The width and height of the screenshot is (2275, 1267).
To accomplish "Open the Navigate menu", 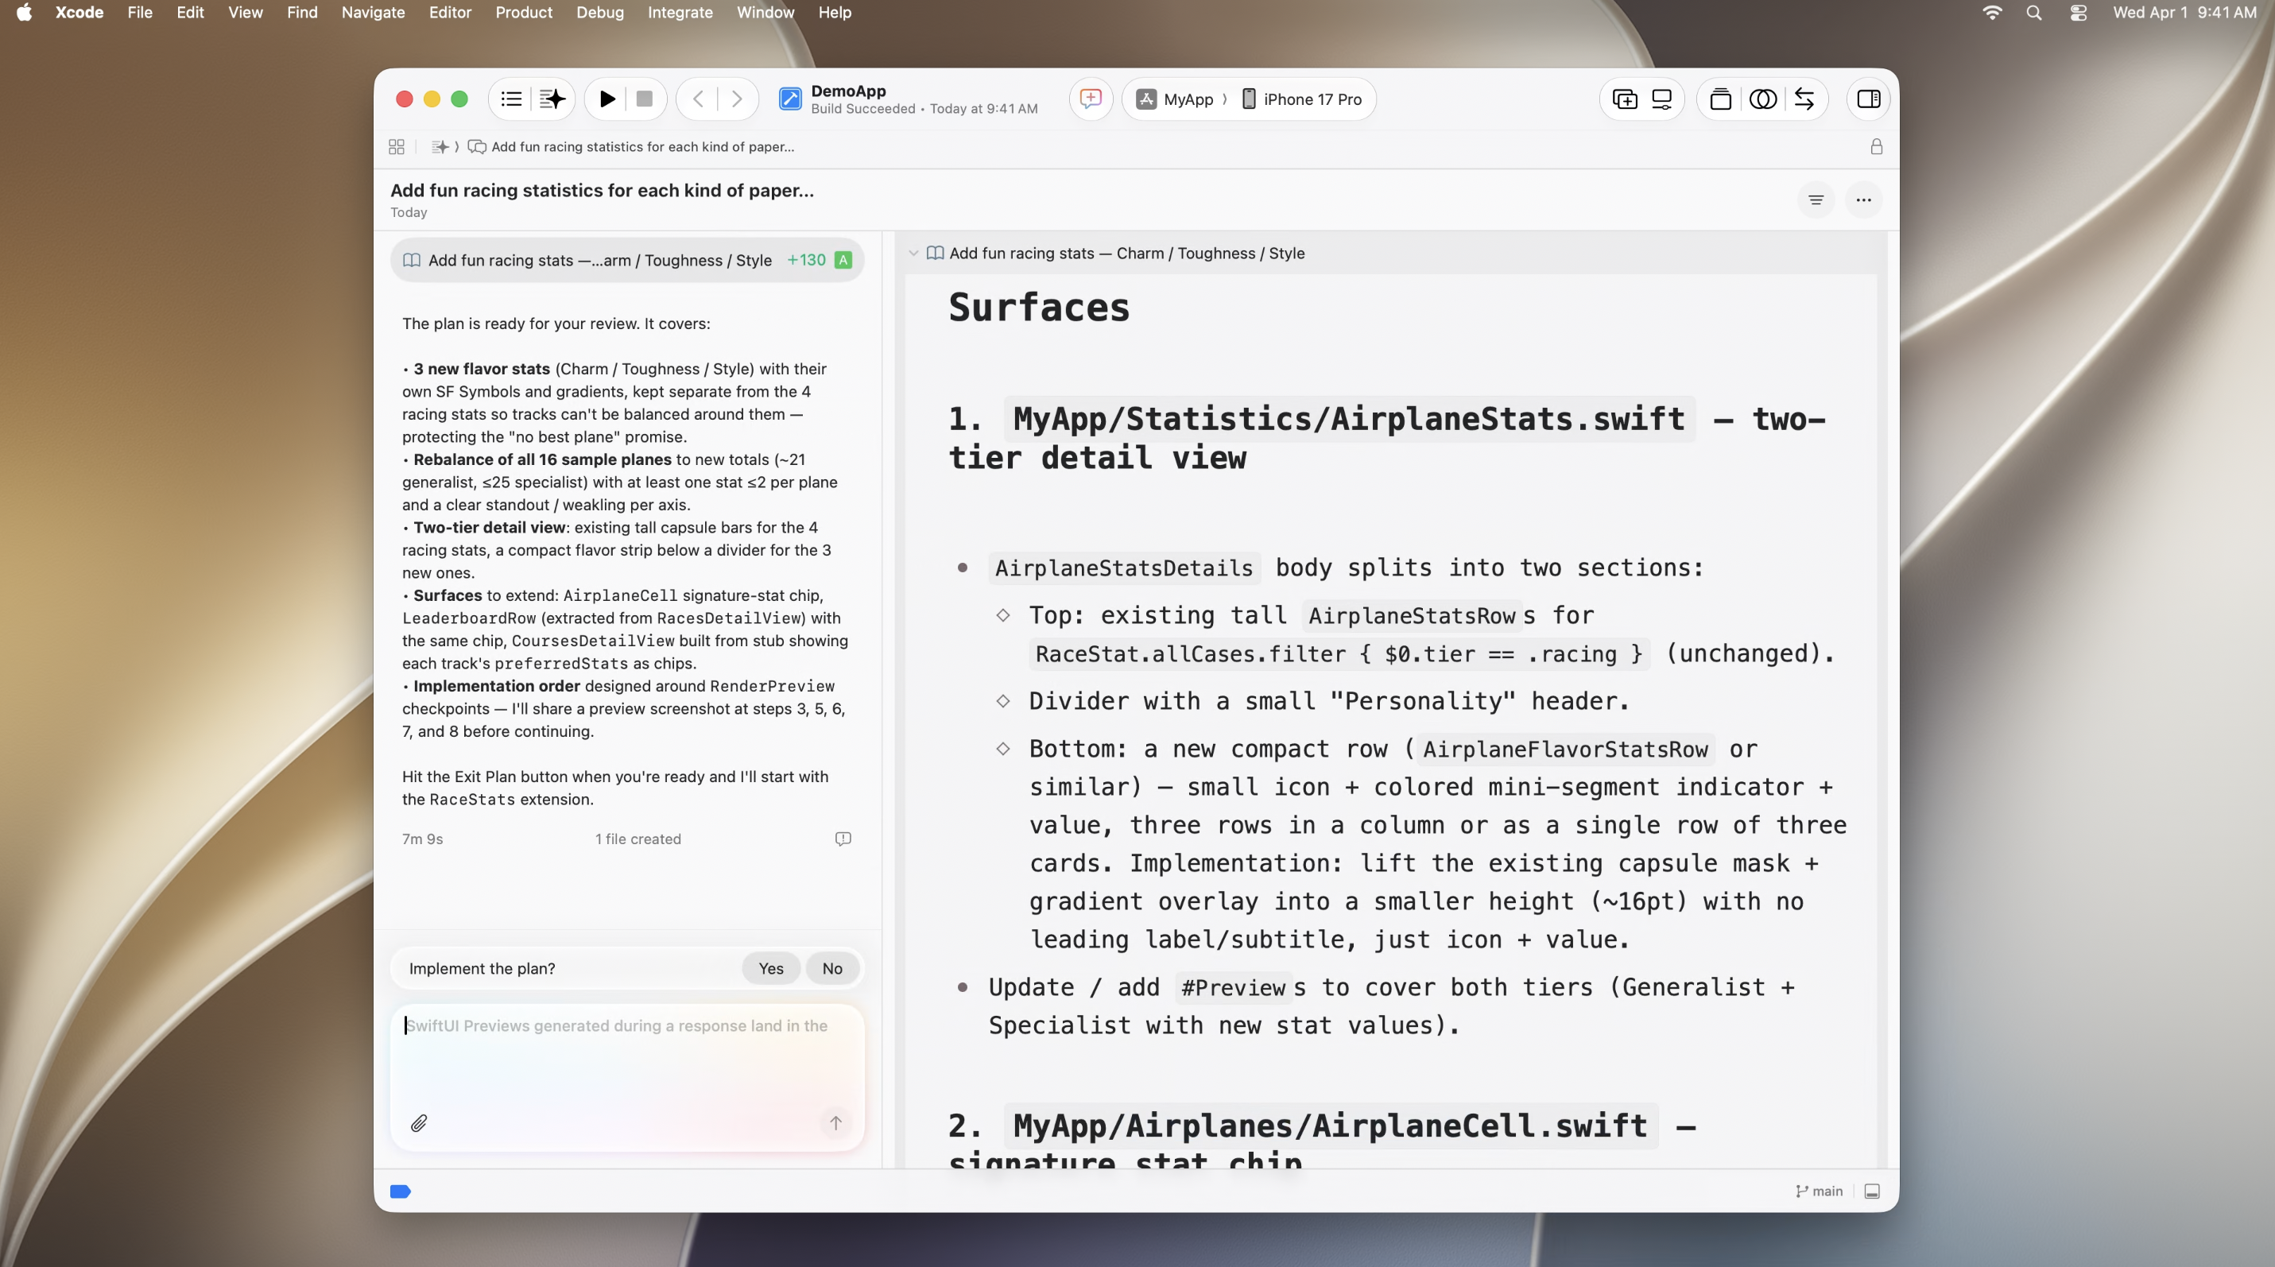I will (373, 13).
